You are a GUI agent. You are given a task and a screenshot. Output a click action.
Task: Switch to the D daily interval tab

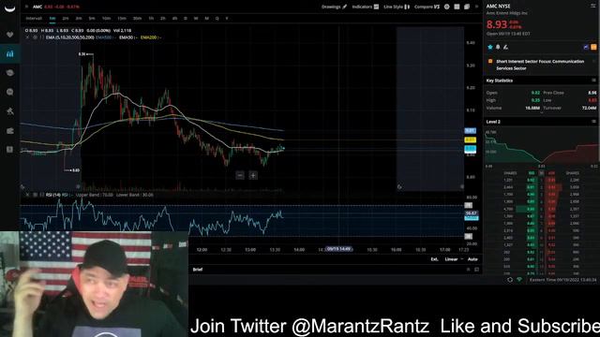(186, 19)
